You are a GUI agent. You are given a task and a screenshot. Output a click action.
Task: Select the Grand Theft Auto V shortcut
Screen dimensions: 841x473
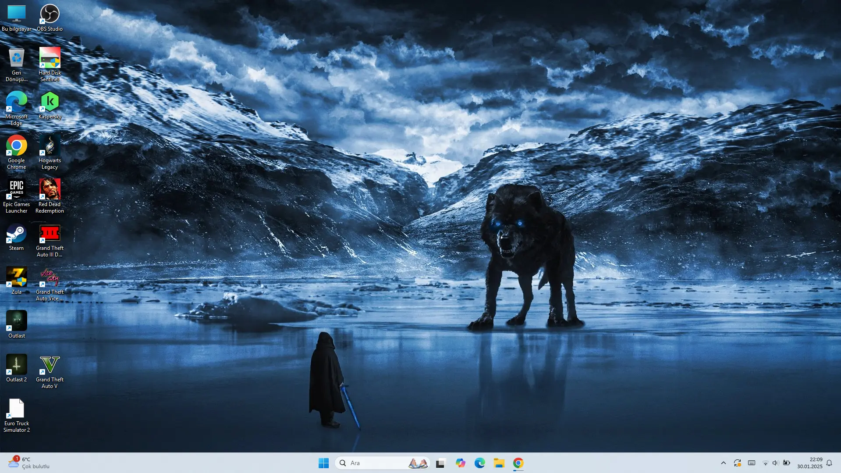click(50, 372)
